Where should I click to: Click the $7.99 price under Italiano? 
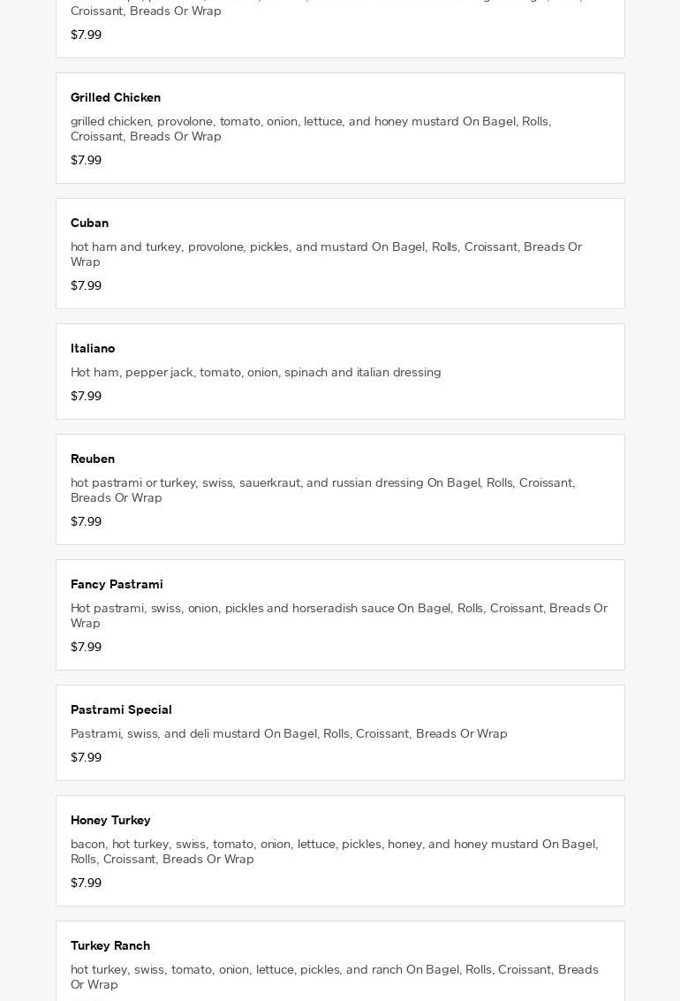tap(86, 396)
